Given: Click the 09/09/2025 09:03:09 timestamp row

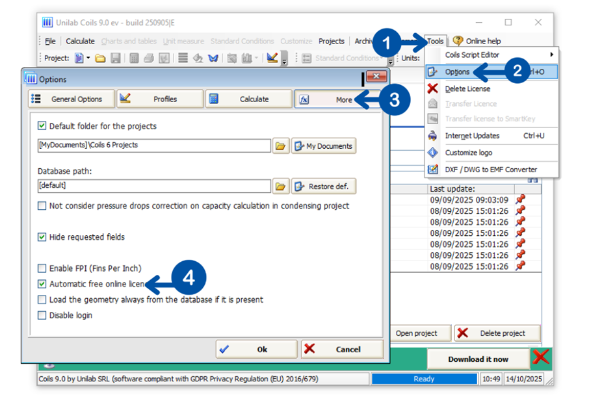Looking at the screenshot, I should point(469,199).
